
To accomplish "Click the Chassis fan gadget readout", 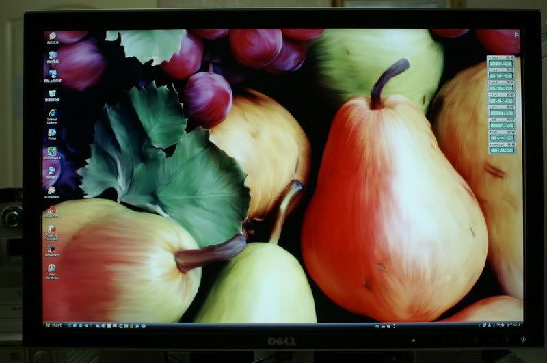I will click(501, 150).
